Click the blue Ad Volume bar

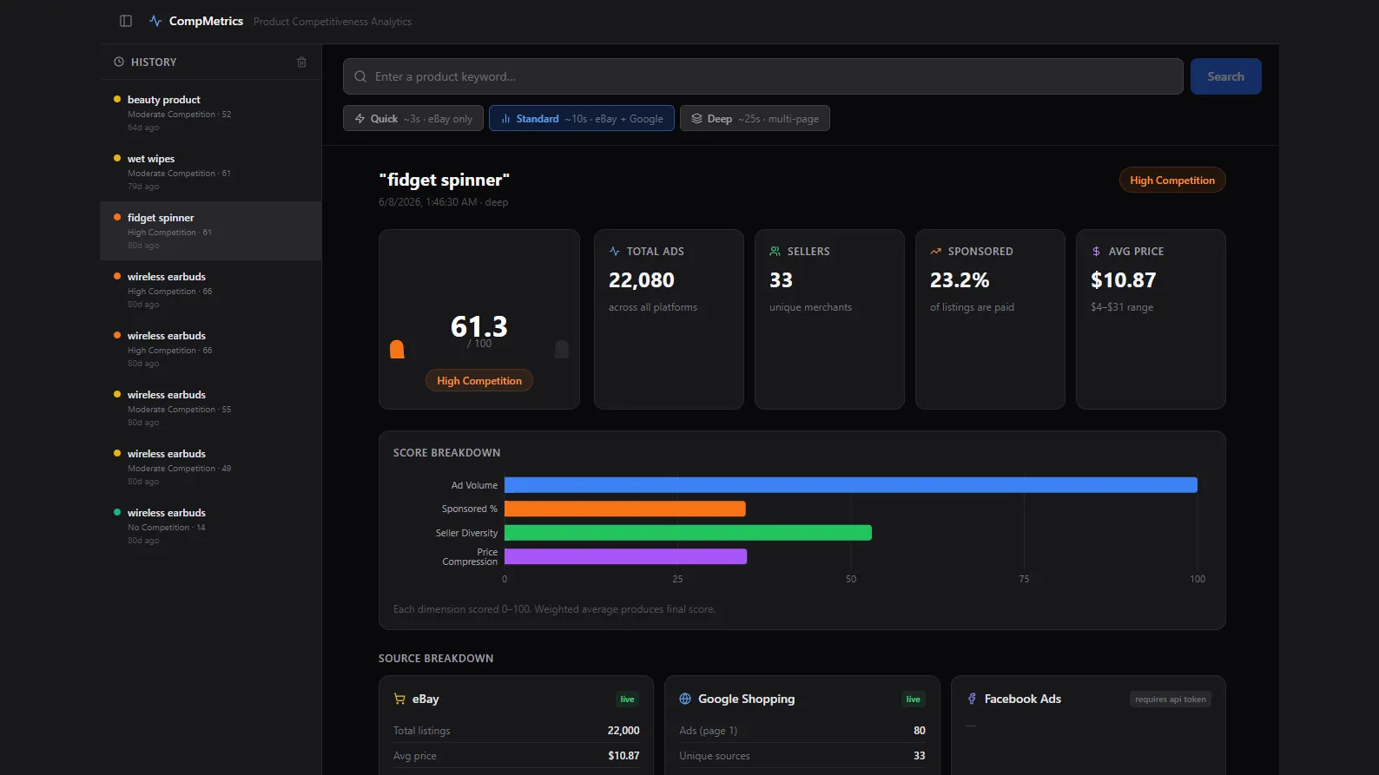pos(851,485)
